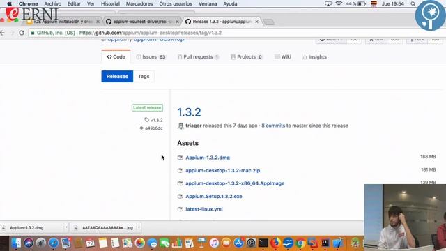Open the Editar menu
This screenshot has width=446, height=251.
click(x=74, y=3)
